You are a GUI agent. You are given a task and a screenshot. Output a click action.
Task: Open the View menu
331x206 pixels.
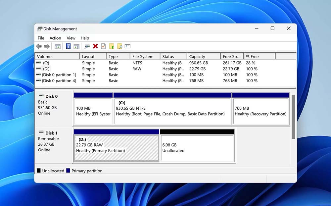point(71,38)
